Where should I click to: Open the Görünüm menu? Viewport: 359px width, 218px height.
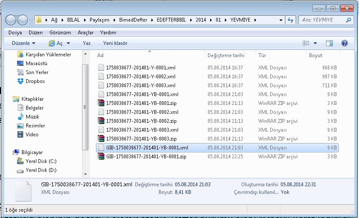point(60,33)
